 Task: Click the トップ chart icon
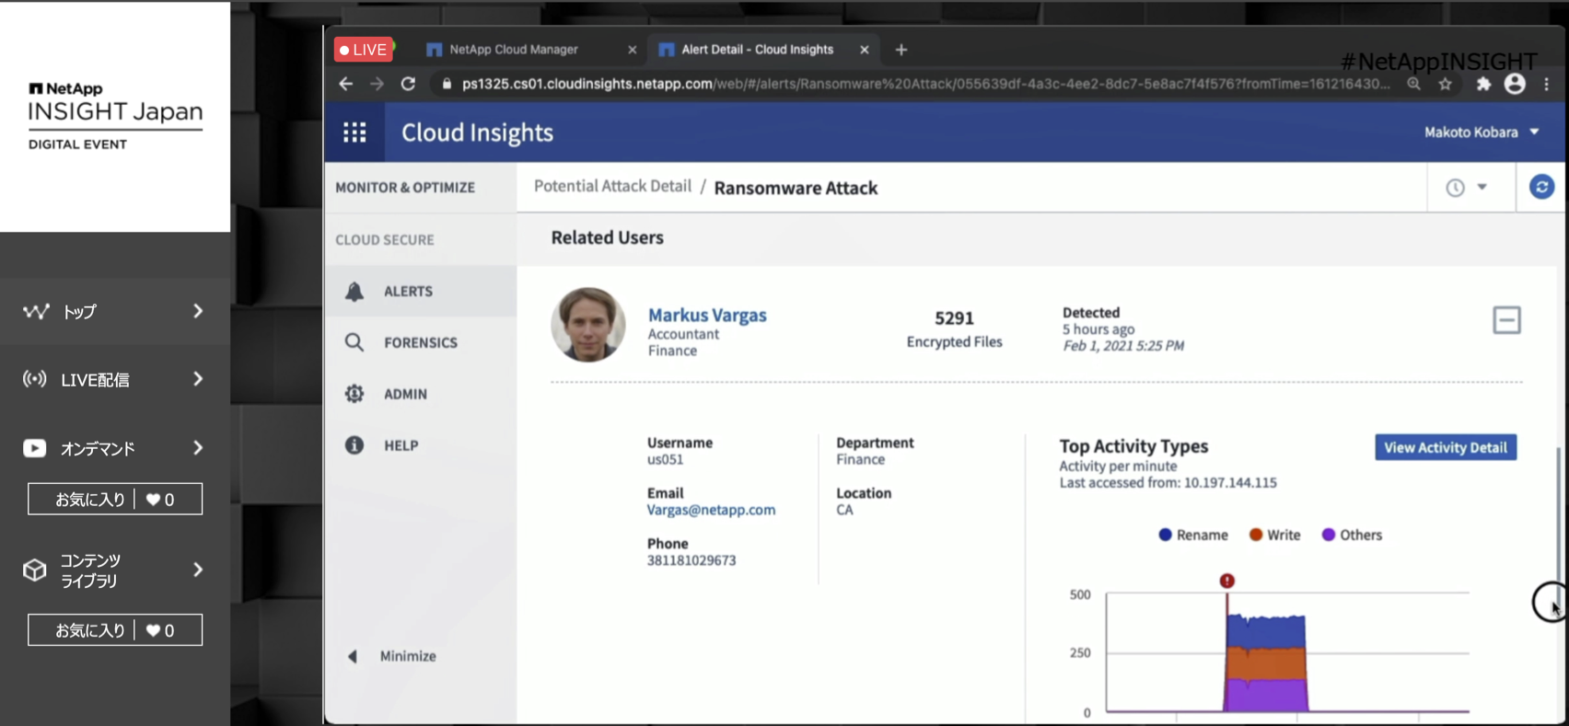(x=36, y=311)
